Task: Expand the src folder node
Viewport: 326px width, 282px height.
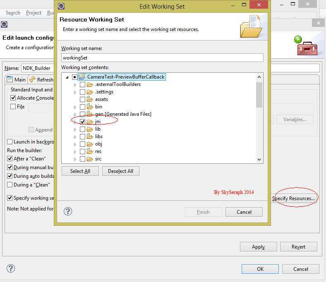Action: click(x=75, y=159)
